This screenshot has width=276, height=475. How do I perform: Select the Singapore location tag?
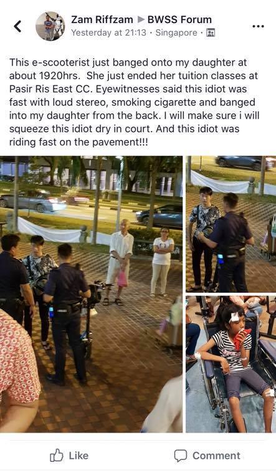[x=176, y=32]
